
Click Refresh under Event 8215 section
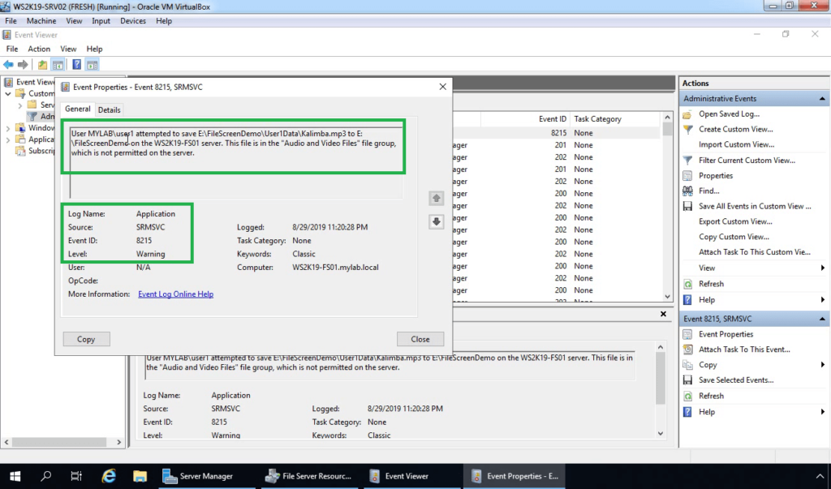coord(711,397)
